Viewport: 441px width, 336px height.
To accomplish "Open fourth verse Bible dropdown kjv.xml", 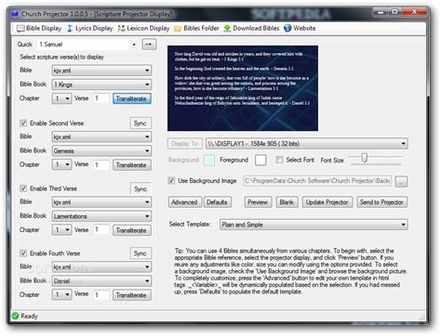I will click(x=101, y=267).
